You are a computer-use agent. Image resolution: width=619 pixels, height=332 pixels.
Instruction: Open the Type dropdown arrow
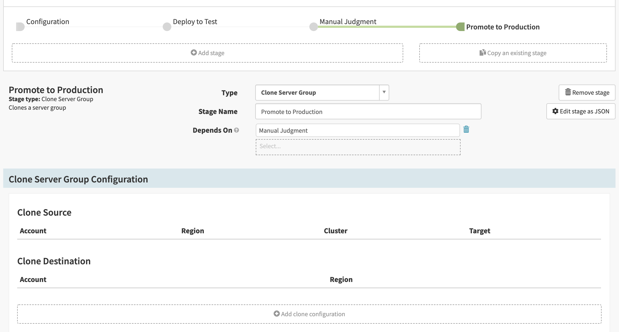pyautogui.click(x=384, y=93)
